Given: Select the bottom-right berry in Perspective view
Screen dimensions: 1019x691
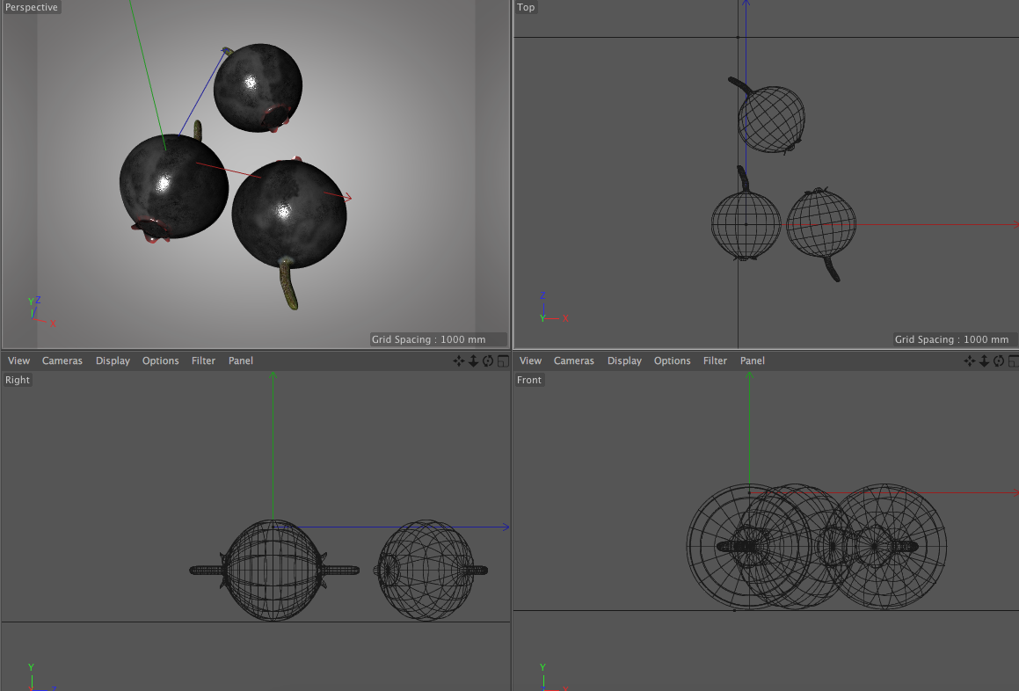Looking at the screenshot, I should coord(289,215).
